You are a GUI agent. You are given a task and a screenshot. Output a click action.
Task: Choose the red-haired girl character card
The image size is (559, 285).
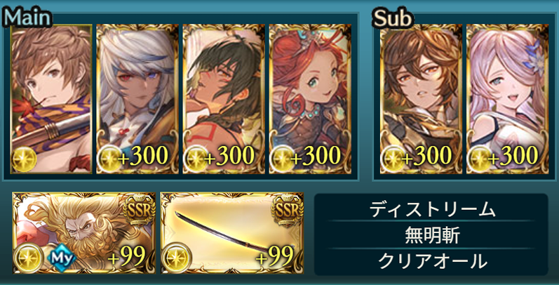(x=310, y=99)
